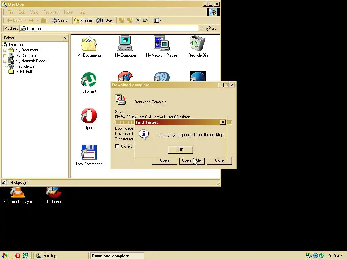The image size is (347, 260).
Task: Click the 8:19 AM clock in the system tray
Action: click(335, 256)
